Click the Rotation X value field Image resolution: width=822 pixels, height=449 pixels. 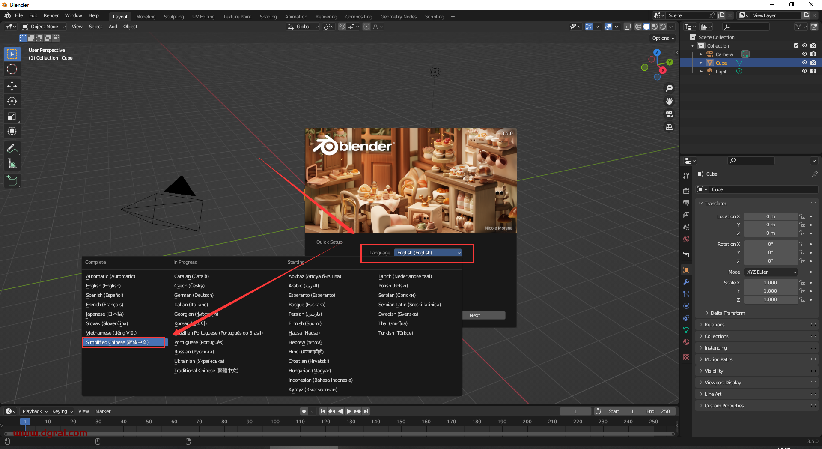point(771,244)
